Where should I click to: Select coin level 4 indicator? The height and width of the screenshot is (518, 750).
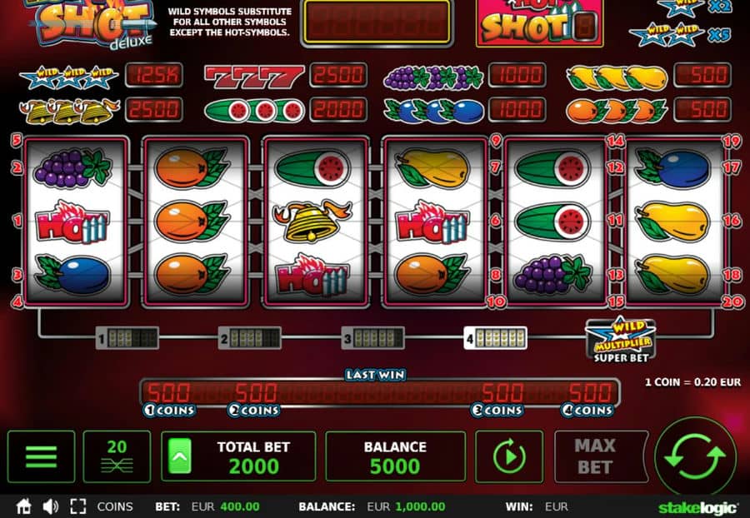coord(496,338)
